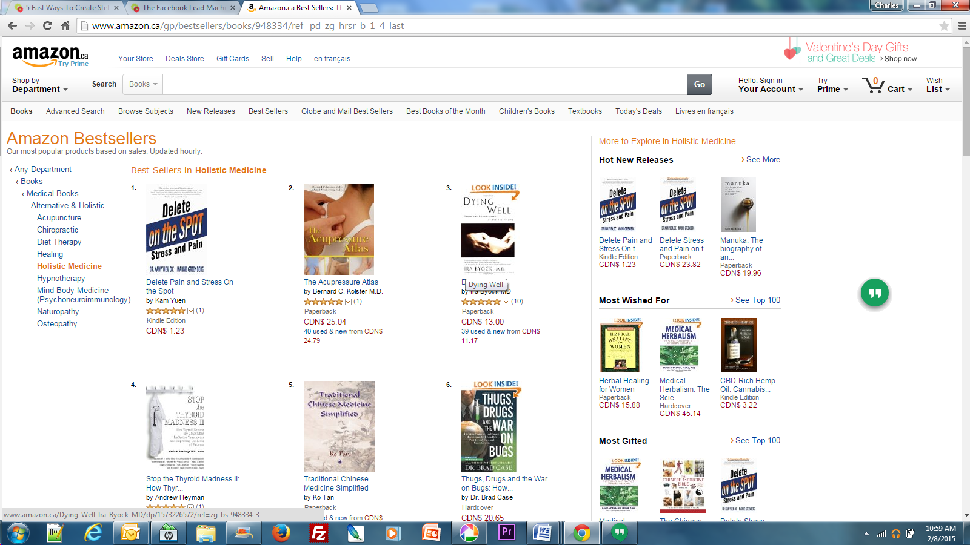This screenshot has width=970, height=545.
Task: Launch FileZilla from the taskbar
Action: pyautogui.click(x=318, y=533)
